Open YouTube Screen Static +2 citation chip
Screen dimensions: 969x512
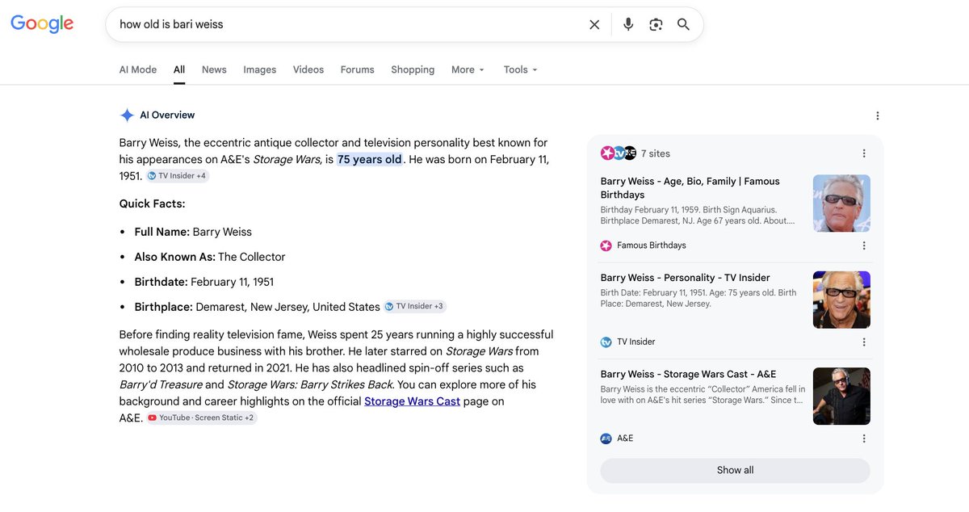202,418
